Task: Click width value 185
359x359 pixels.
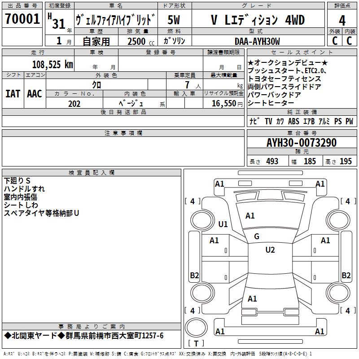Action: [310, 161]
